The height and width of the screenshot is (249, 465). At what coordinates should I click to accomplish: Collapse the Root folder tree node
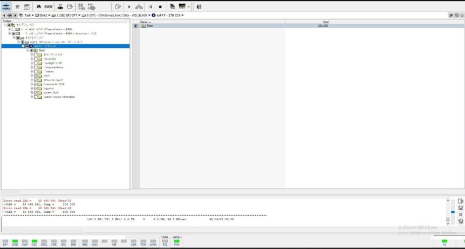pyautogui.click(x=28, y=50)
